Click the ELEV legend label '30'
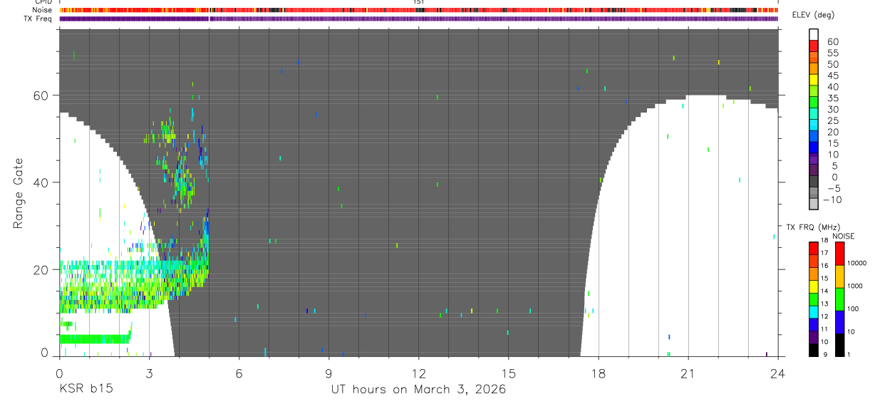The image size is (875, 404). (832, 110)
